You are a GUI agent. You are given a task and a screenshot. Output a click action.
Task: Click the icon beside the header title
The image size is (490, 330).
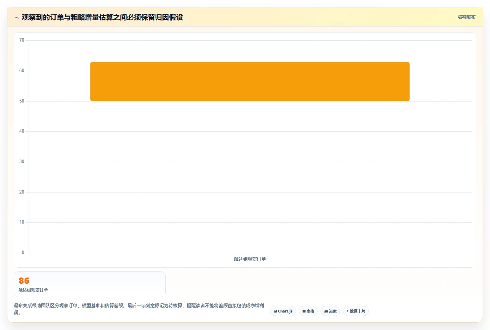pos(16,17)
